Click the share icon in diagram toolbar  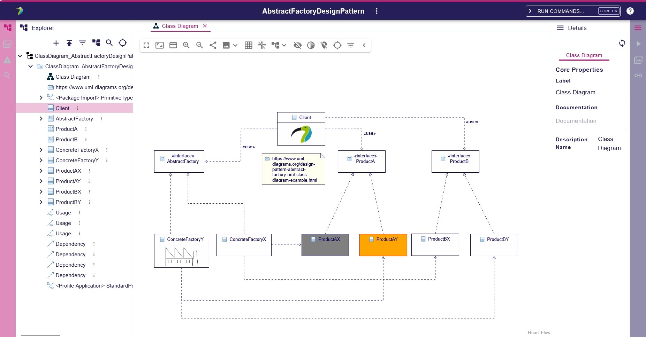[213, 45]
